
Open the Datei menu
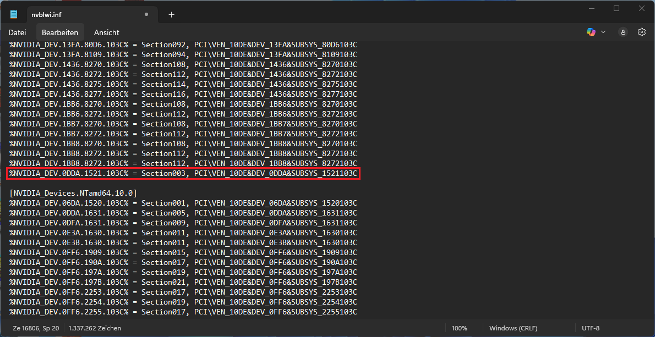[17, 32]
